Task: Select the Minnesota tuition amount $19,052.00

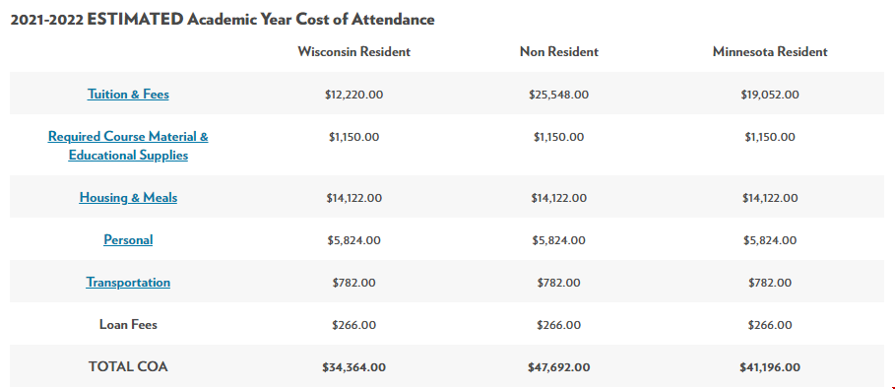Action: (770, 95)
